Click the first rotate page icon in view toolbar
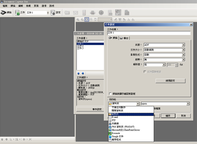Screen dimensions: 197x144 click(x=116, y=20)
